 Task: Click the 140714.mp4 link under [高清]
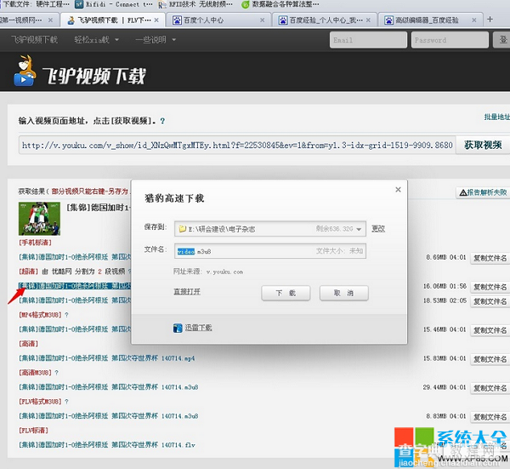point(107,358)
